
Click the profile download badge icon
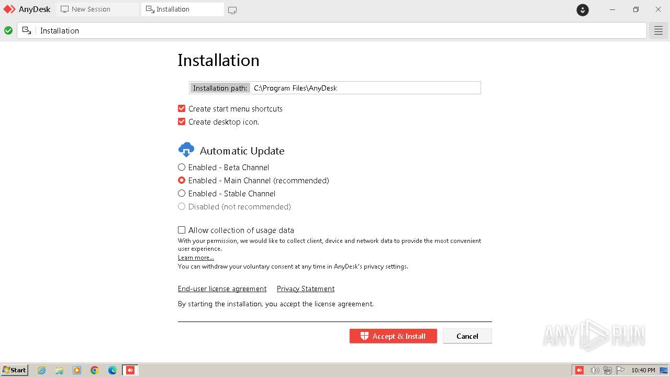click(583, 9)
